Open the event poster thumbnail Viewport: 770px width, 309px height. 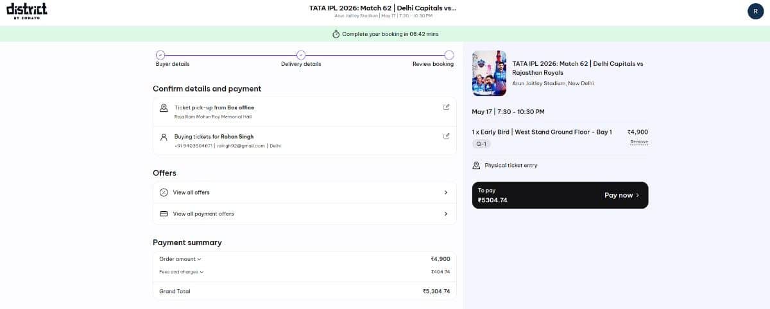(x=489, y=74)
